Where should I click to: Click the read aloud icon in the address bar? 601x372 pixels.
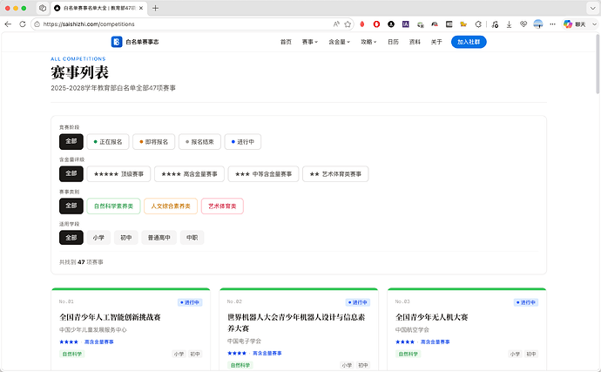click(x=336, y=24)
